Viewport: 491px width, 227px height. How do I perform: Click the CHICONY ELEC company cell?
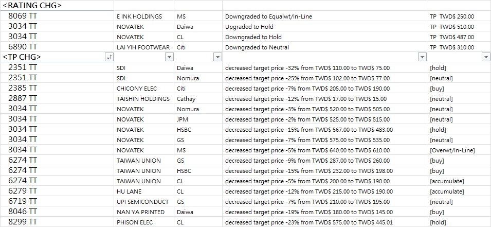point(144,89)
